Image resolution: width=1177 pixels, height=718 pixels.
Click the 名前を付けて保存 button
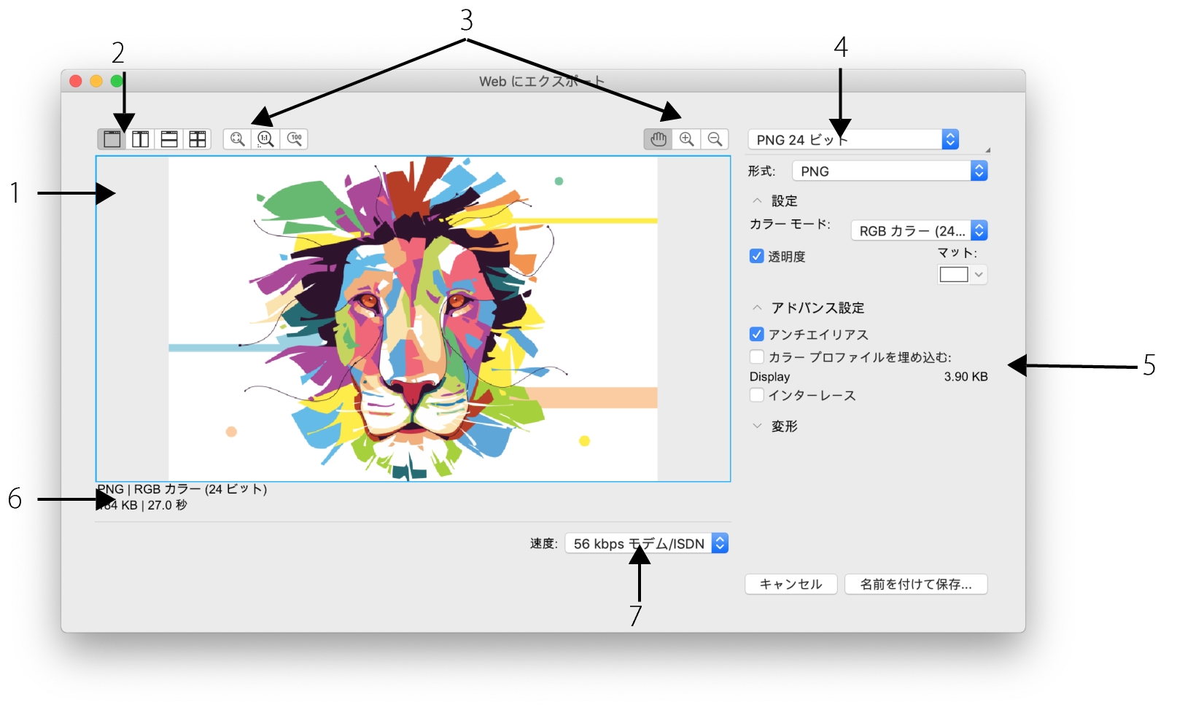click(916, 585)
